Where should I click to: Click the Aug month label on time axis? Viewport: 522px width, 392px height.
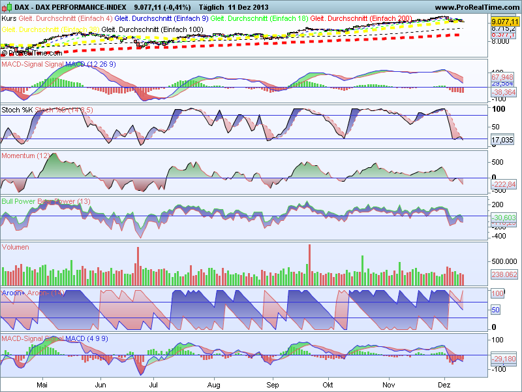point(214,385)
